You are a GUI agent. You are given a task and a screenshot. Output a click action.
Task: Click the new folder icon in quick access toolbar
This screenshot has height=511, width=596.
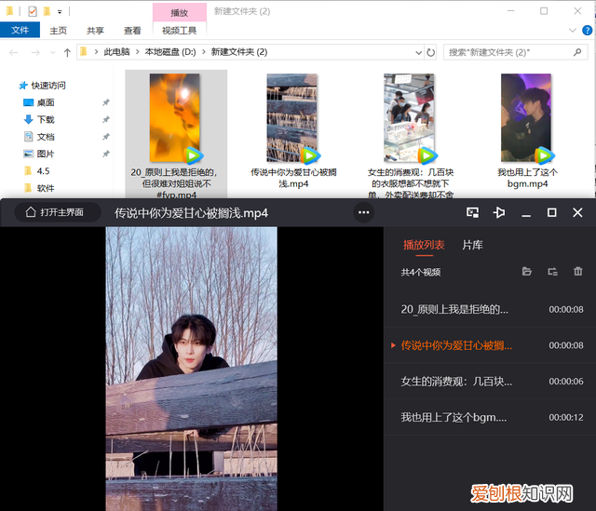(47, 12)
